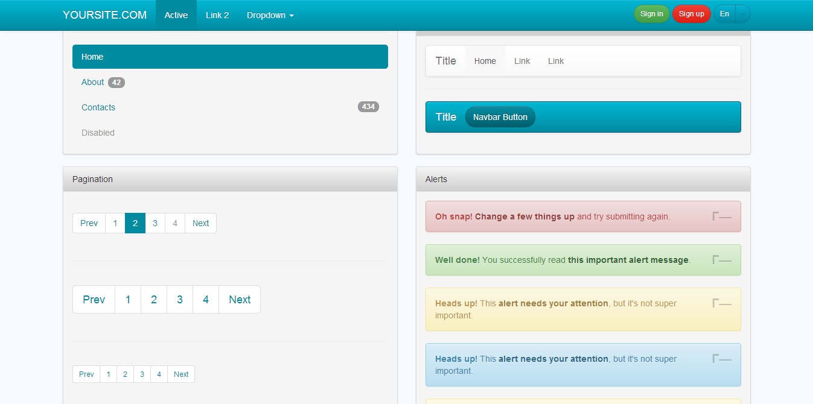Select page 2 in the top pagination
Screen dimensions: 813x404
(x=135, y=223)
